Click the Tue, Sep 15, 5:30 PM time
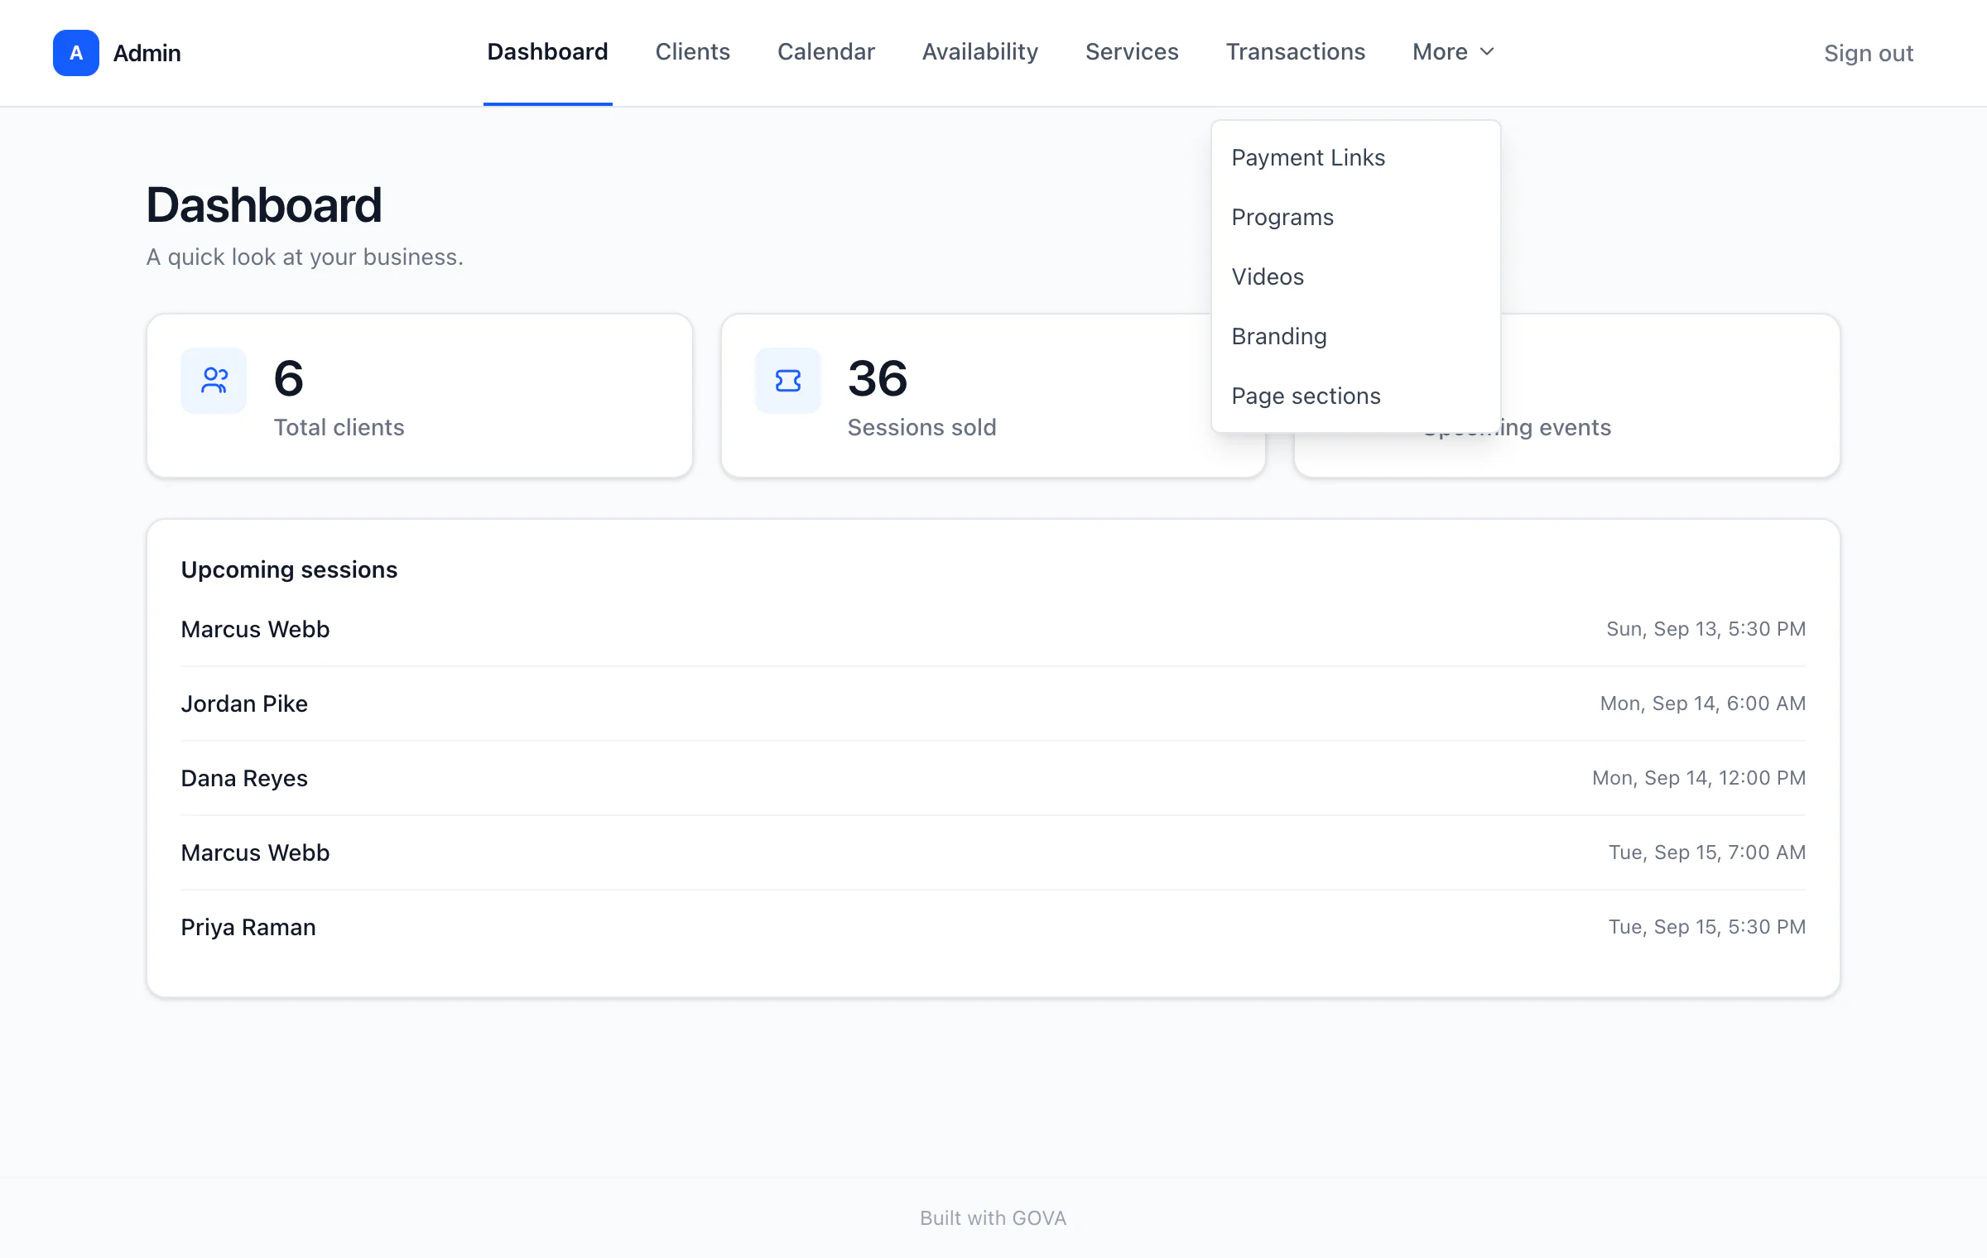The width and height of the screenshot is (1987, 1258). pos(1706,927)
